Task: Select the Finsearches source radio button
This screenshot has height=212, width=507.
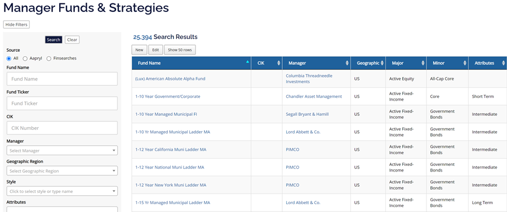Action: pos(49,58)
